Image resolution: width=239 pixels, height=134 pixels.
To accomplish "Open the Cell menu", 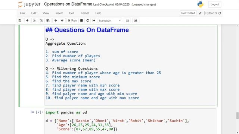I will pos(71,13).
